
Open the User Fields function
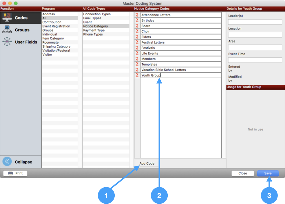click(21, 42)
